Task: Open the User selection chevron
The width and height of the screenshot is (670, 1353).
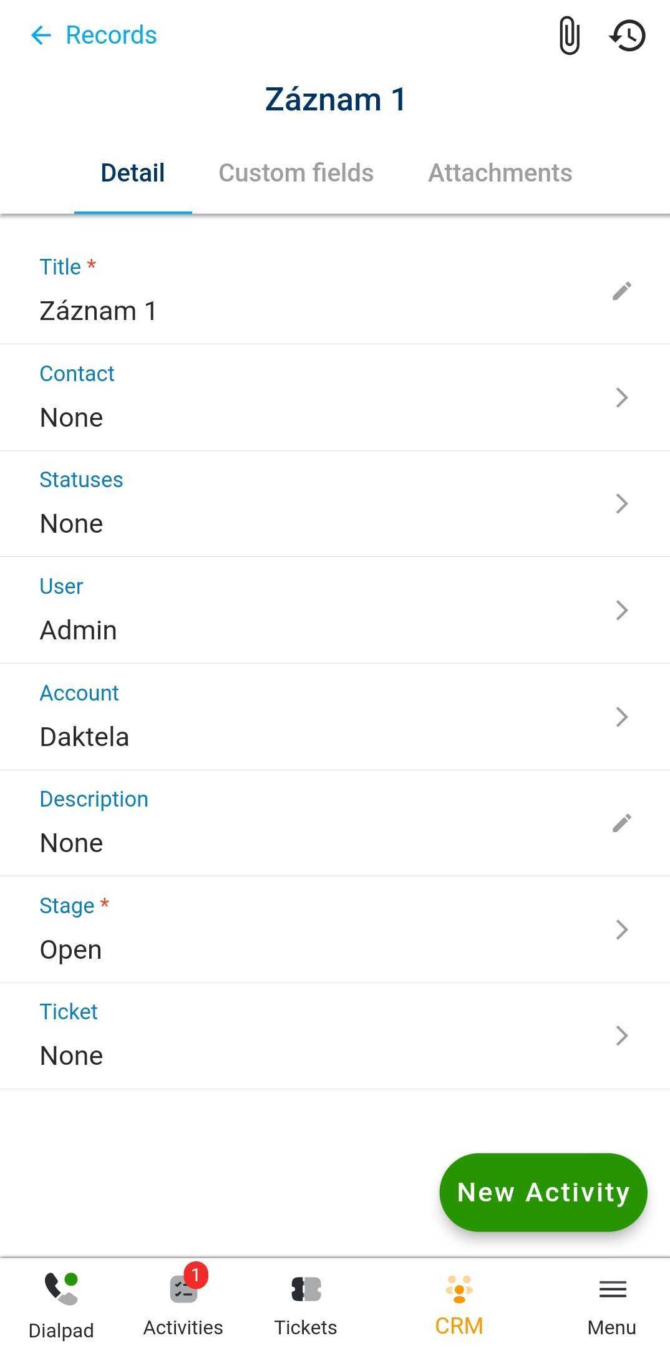Action: coord(621,610)
